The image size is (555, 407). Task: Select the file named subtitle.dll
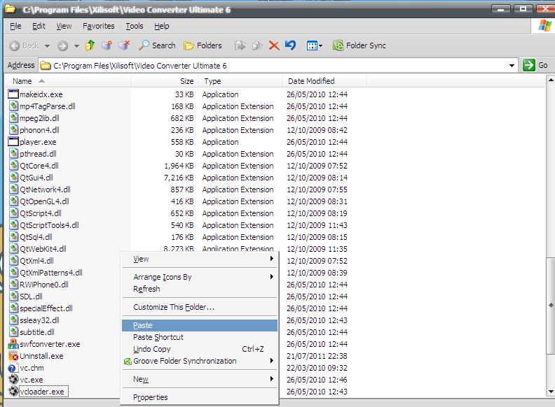37,332
